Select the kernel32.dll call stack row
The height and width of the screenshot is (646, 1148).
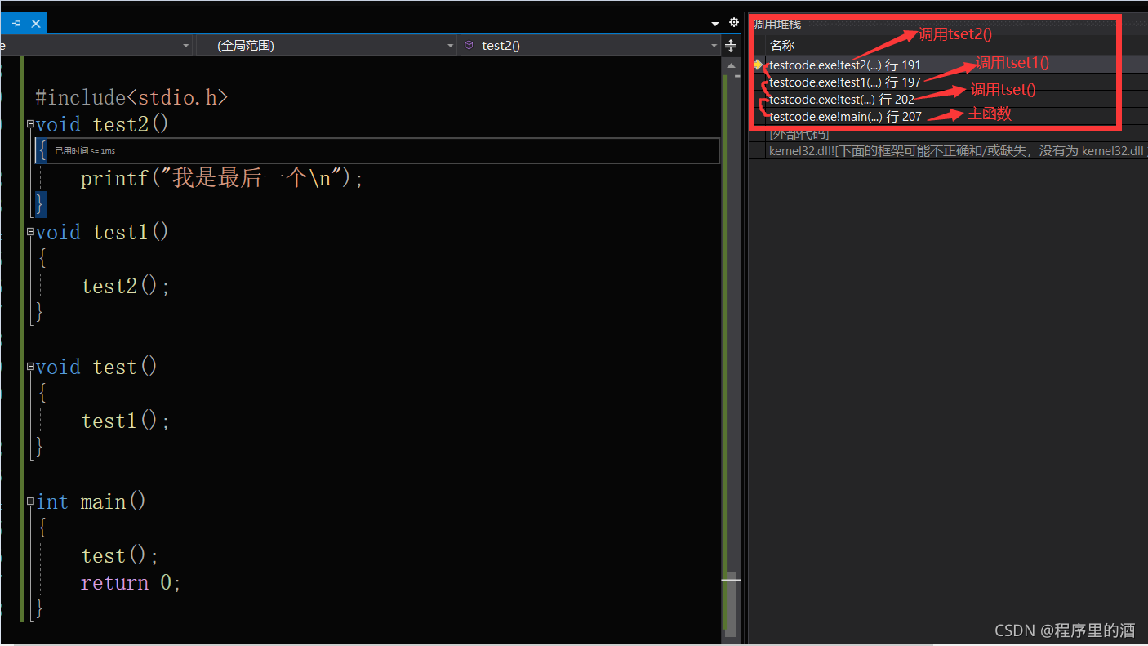[x=957, y=151]
